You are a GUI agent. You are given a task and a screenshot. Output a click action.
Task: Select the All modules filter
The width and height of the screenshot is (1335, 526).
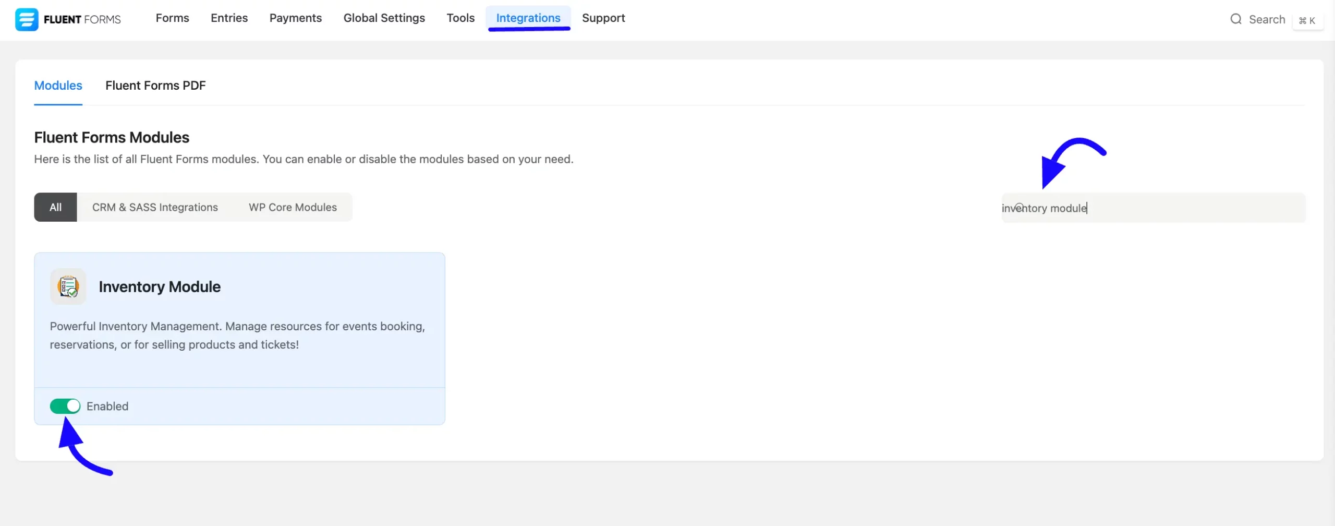(x=55, y=207)
